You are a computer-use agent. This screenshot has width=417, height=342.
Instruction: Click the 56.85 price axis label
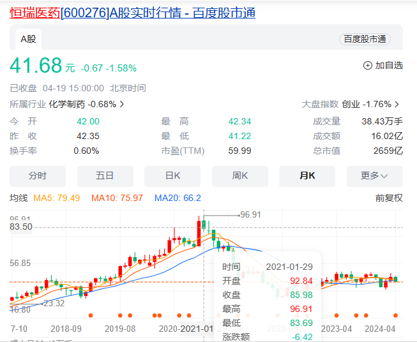[20, 264]
